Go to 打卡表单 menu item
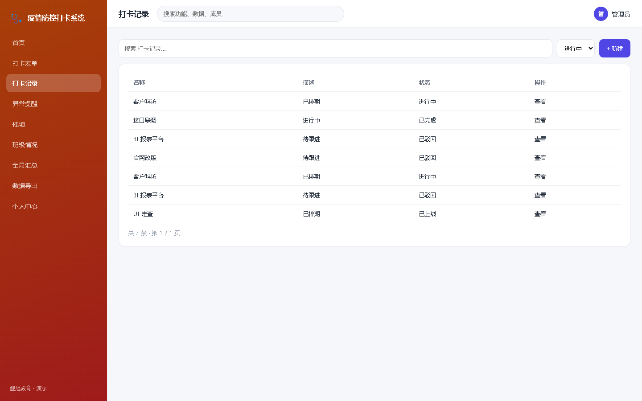This screenshot has height=401, width=642. tap(53, 63)
